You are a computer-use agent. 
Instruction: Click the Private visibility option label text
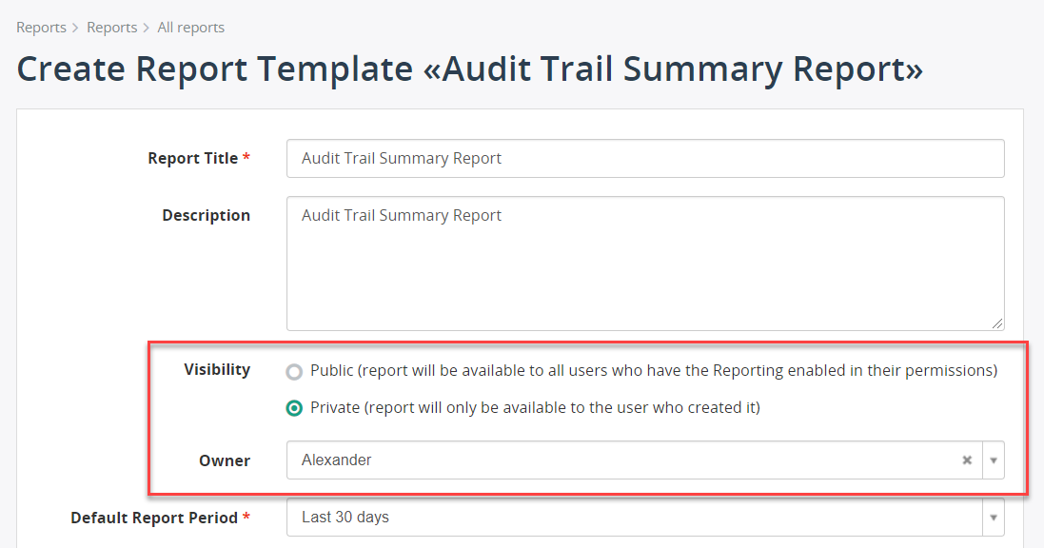[535, 407]
